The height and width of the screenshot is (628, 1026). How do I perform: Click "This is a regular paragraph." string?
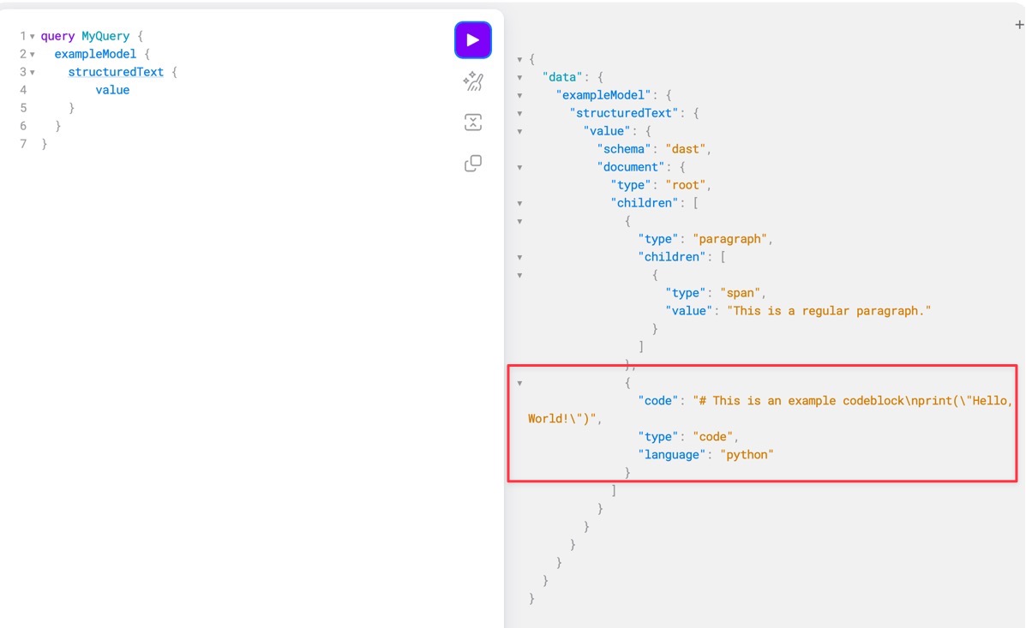tap(829, 311)
